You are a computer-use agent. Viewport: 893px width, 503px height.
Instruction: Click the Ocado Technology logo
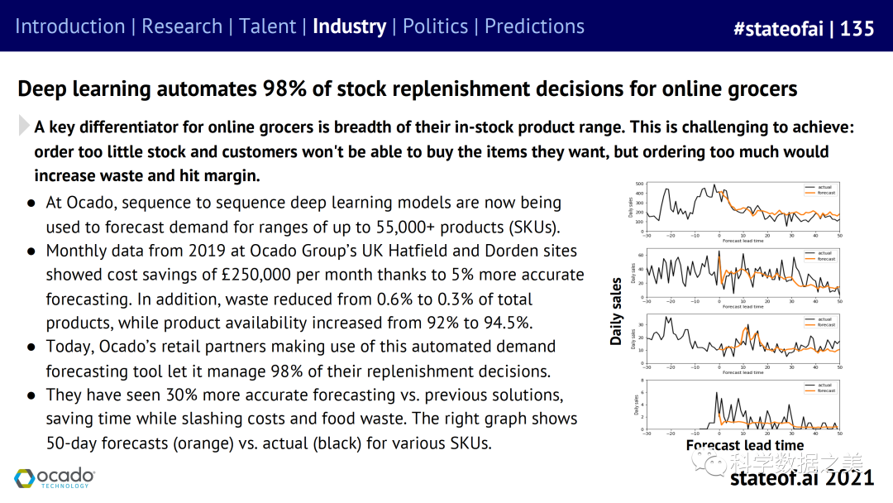(x=55, y=478)
